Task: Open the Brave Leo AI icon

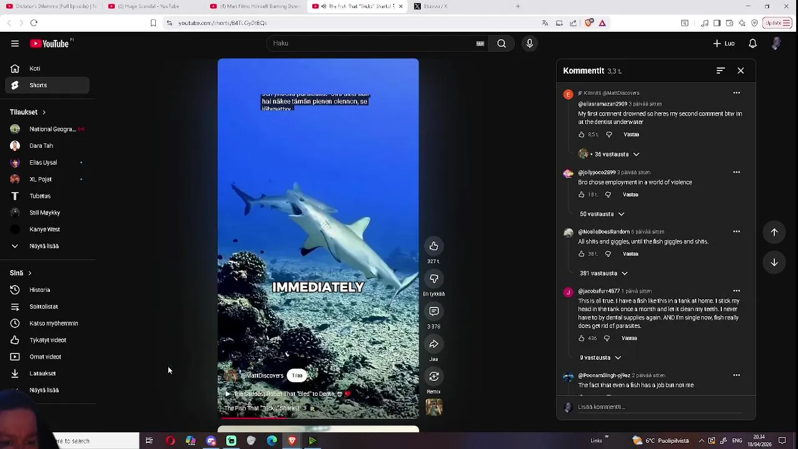Action: (x=742, y=23)
